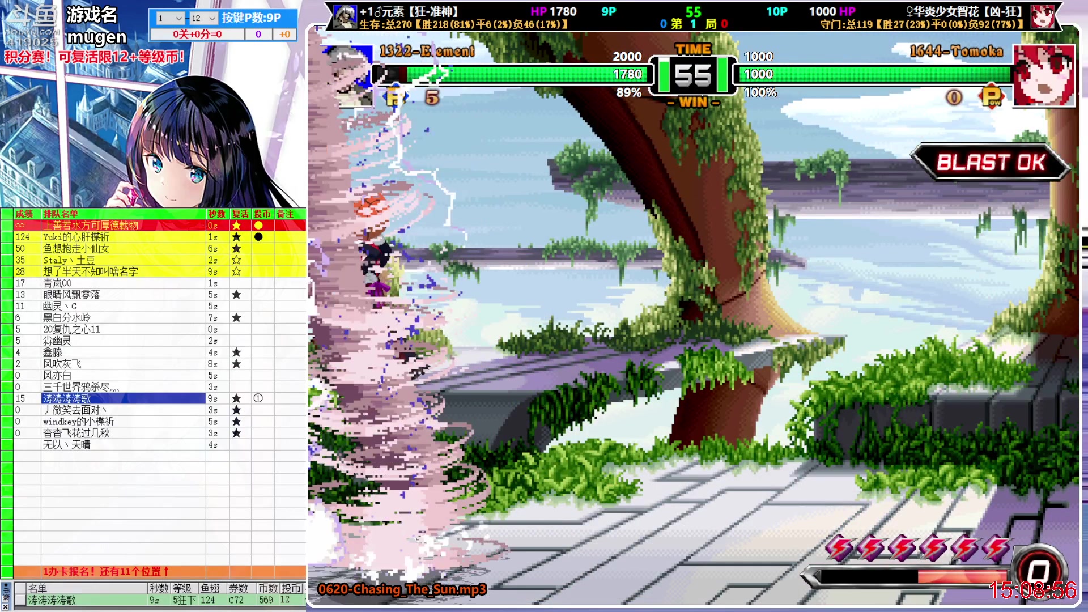Click the green 秒数 queue-table column header
This screenshot has width=1088, height=612.
coord(217,214)
